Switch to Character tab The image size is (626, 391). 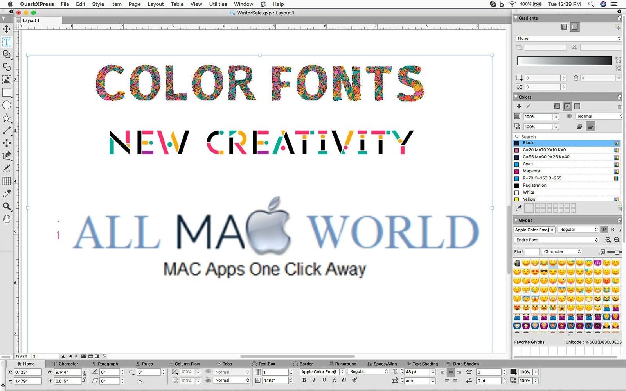click(x=65, y=364)
